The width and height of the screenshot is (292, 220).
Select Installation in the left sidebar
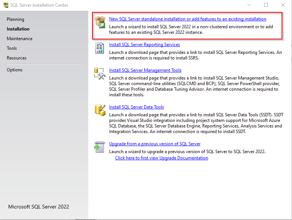18,29
